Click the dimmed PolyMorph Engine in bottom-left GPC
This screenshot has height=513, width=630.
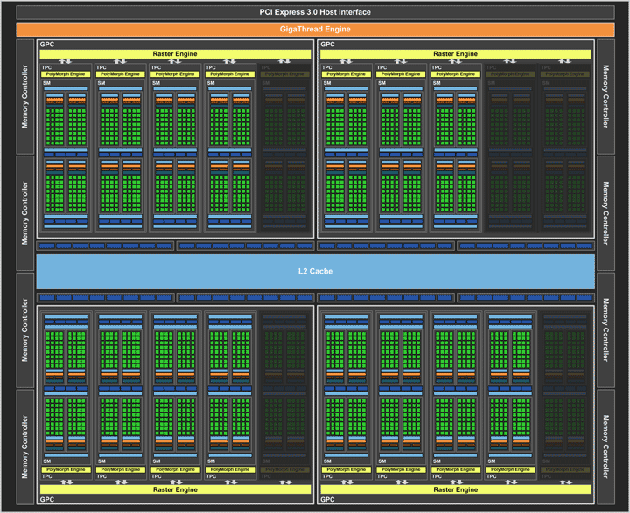pos(284,469)
